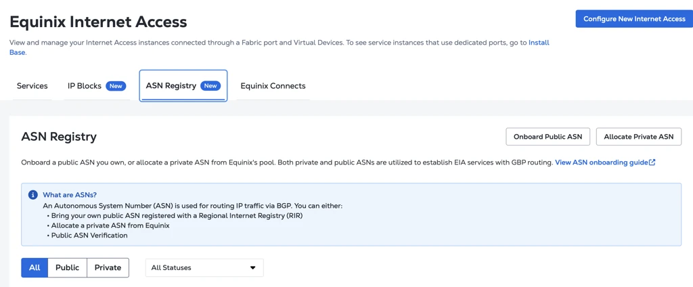Click the ASN Registry section heading
The width and height of the screenshot is (693, 287).
(59, 137)
